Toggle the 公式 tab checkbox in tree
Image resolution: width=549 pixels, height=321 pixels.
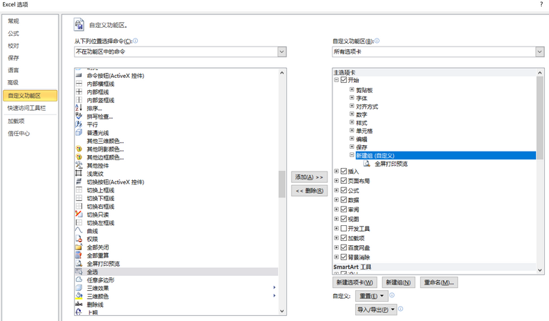tap(343, 190)
